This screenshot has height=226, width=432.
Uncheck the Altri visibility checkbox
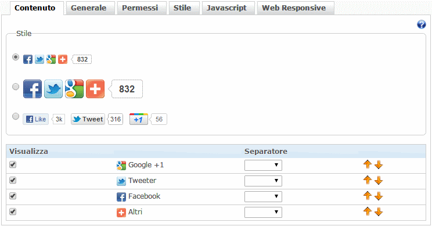(13, 211)
